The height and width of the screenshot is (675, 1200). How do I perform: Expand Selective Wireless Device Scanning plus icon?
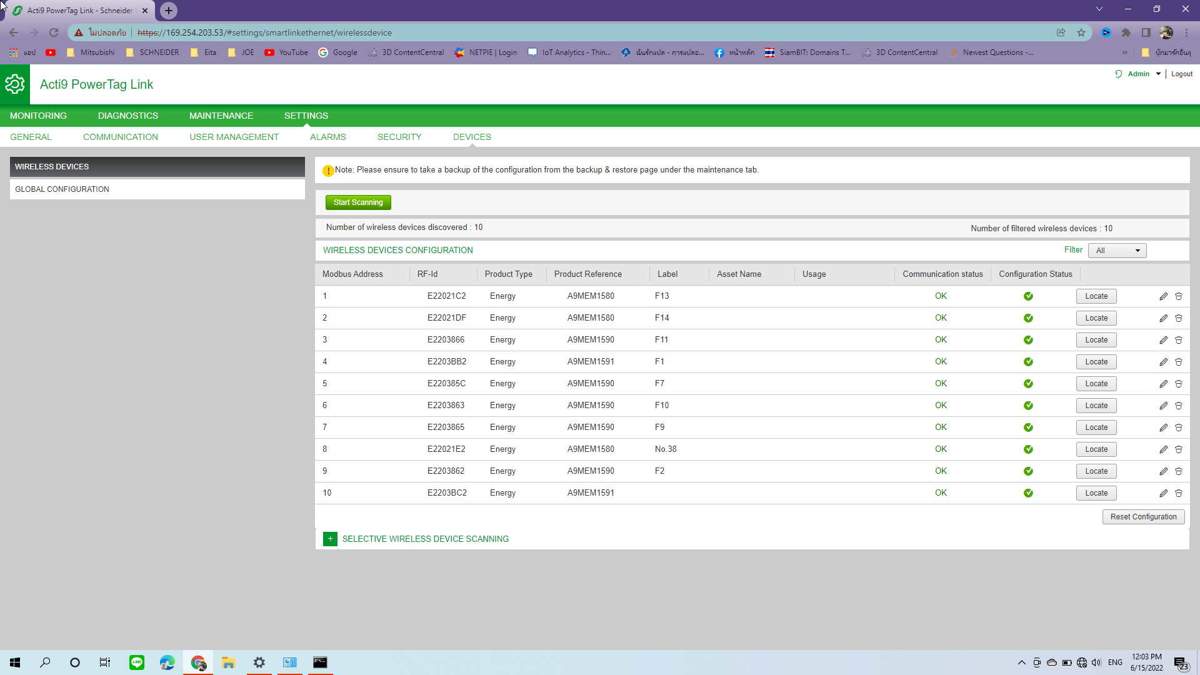point(330,539)
